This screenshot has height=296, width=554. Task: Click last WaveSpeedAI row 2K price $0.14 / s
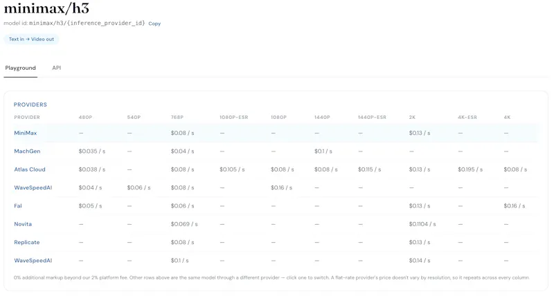(x=420, y=261)
